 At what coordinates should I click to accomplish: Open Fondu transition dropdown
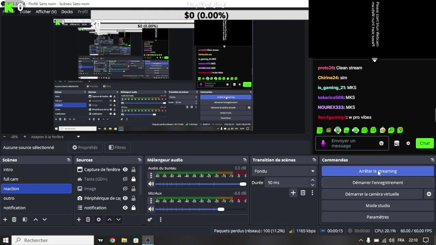284,171
